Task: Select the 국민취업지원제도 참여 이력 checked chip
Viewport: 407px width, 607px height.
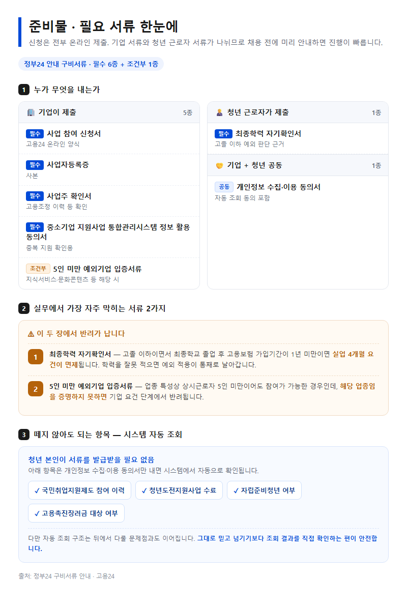Action: click(79, 490)
